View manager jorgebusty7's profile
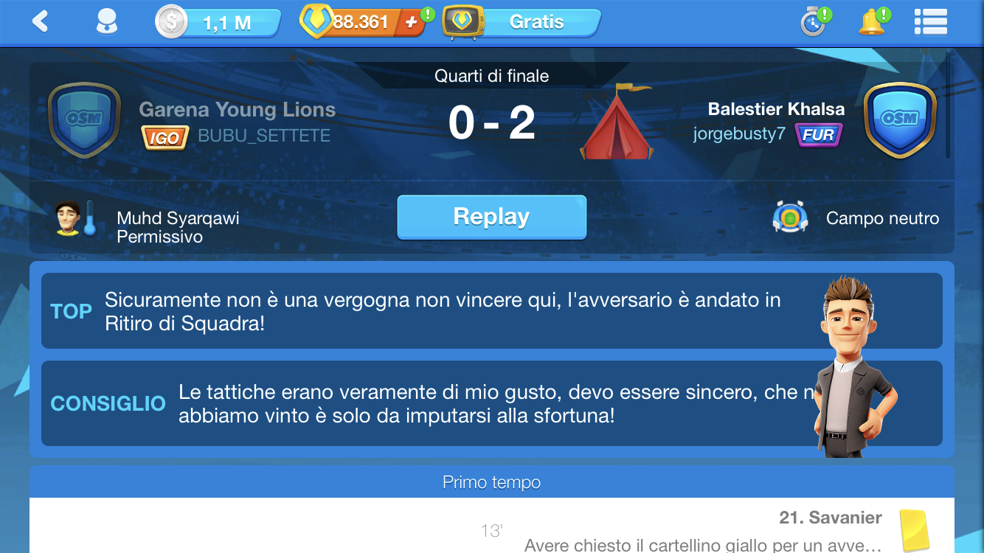 (739, 134)
